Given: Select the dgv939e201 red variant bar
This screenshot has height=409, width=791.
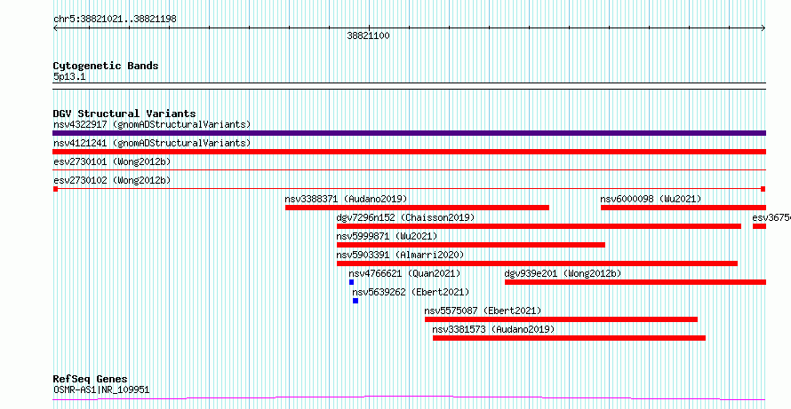Looking at the screenshot, I should 635,282.
